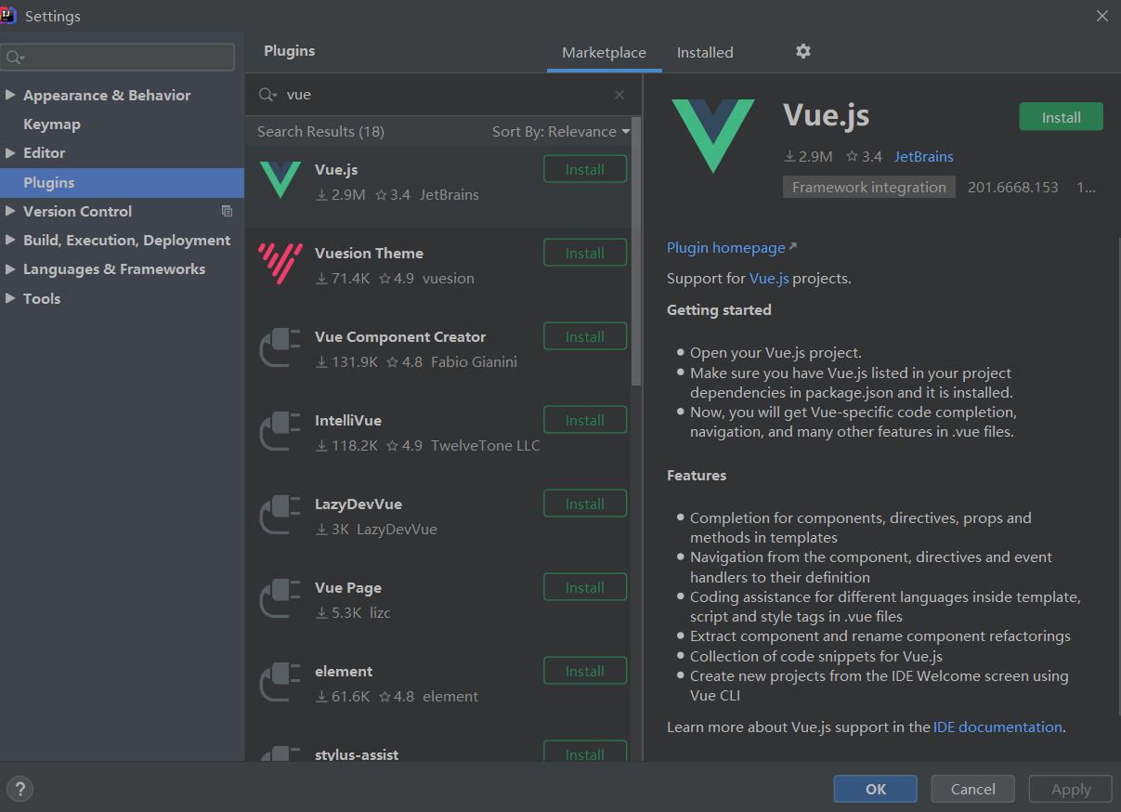Click the project-level copy icon beside Version Control
The width and height of the screenshot is (1121, 812).
[x=227, y=211]
